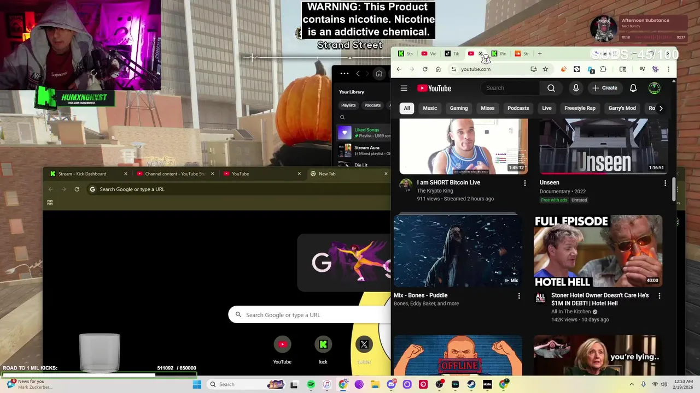700x393 pixels.
Task: Open options for Mix - Bones - Puddle
Action: click(x=519, y=296)
